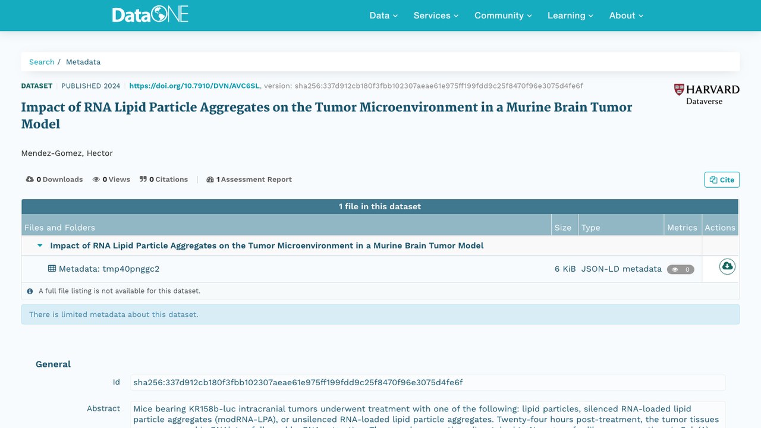Screen dimensions: 761x428
Task: Click the JSON-LD metadata type cell
Action: pyautogui.click(x=621, y=269)
